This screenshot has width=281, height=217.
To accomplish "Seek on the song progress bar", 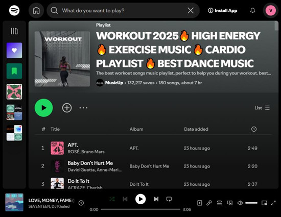I will pyautogui.click(x=140, y=209).
